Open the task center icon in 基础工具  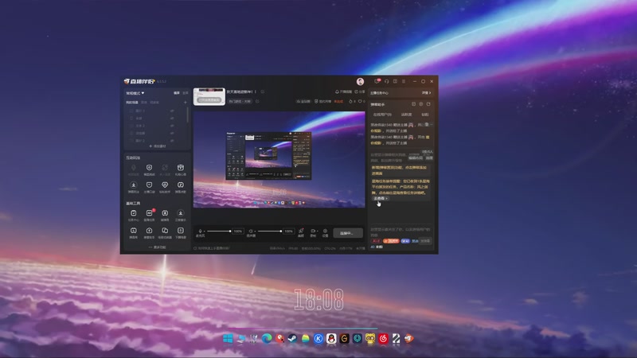click(133, 215)
